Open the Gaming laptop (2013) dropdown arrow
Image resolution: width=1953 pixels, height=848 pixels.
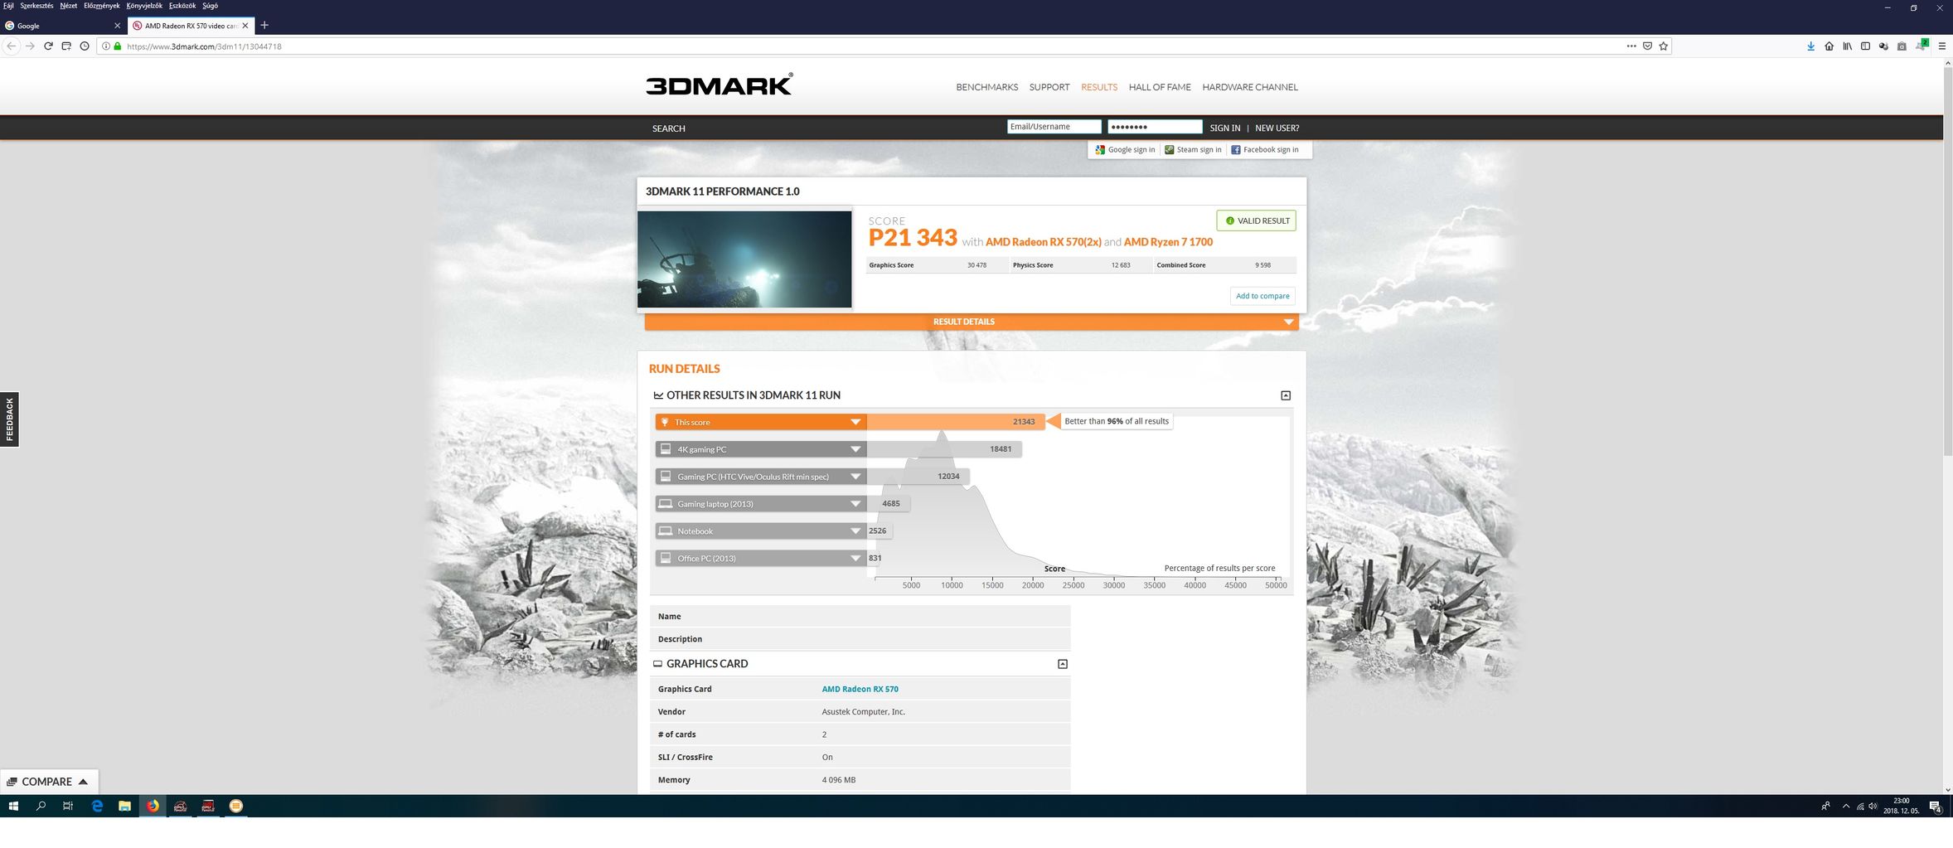click(x=855, y=504)
